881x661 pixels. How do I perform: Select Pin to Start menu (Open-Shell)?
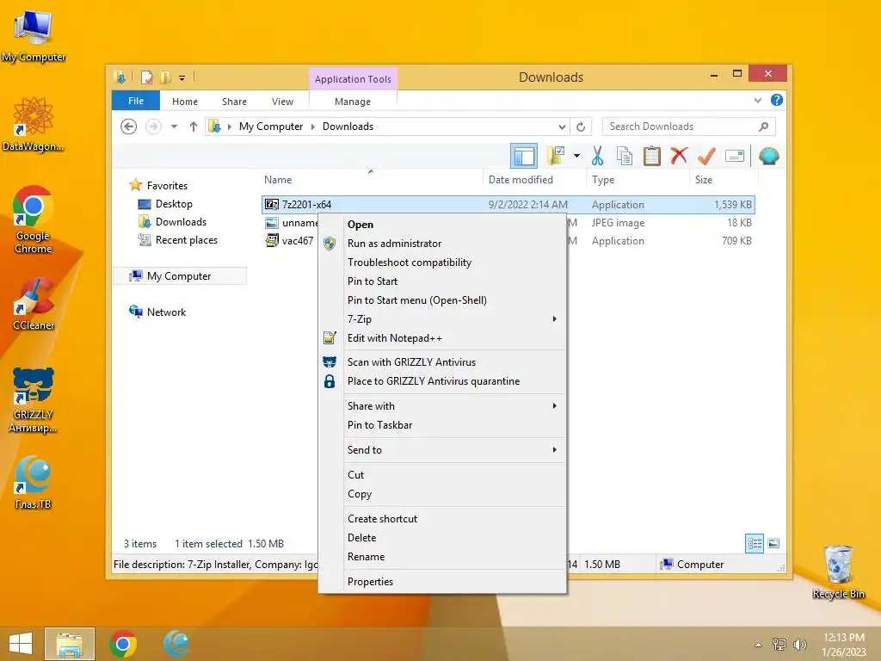[x=443, y=300]
